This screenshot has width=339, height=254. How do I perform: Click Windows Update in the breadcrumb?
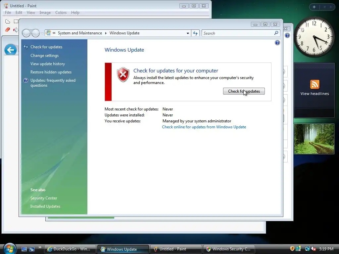pos(124,33)
